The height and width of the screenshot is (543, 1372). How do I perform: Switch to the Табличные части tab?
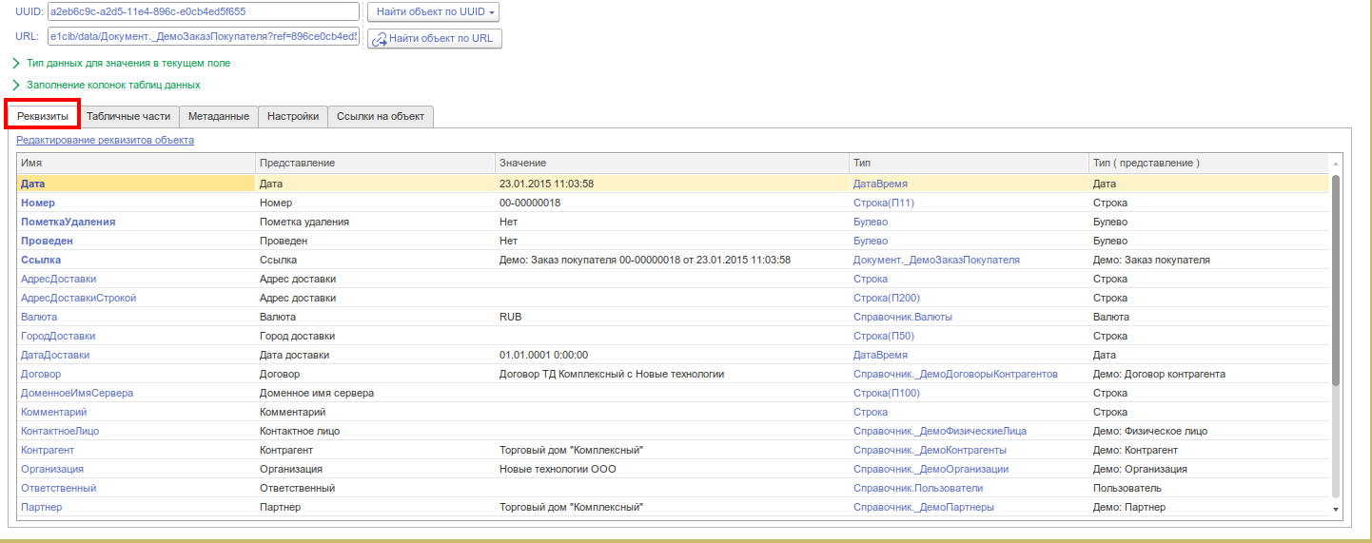click(128, 116)
